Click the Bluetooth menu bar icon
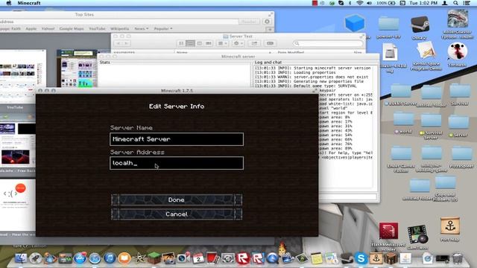Image resolution: width=477 pixels, height=268 pixels. 350,3
